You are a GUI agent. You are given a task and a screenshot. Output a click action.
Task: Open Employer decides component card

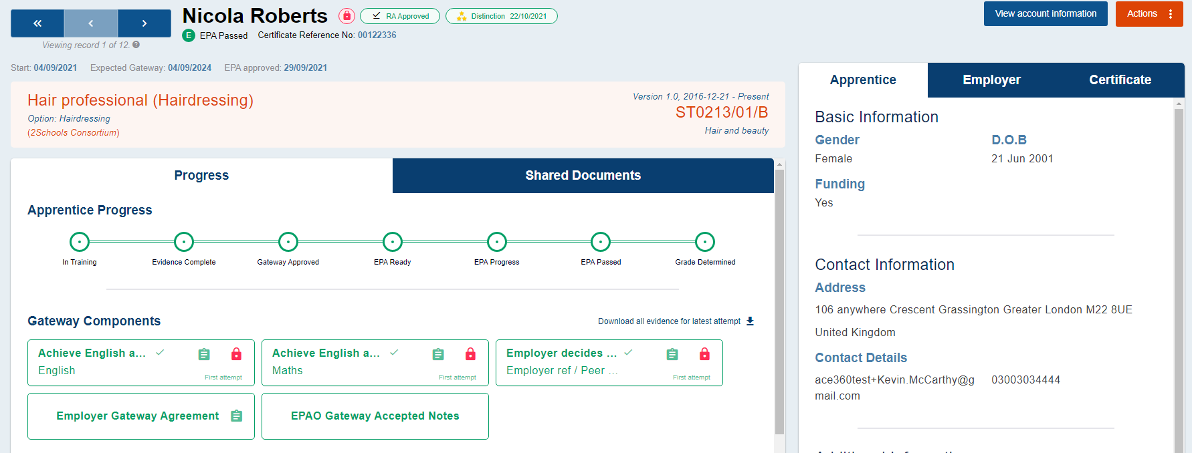click(609, 363)
